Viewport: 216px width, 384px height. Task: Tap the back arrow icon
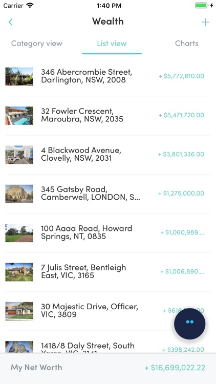(x=11, y=22)
